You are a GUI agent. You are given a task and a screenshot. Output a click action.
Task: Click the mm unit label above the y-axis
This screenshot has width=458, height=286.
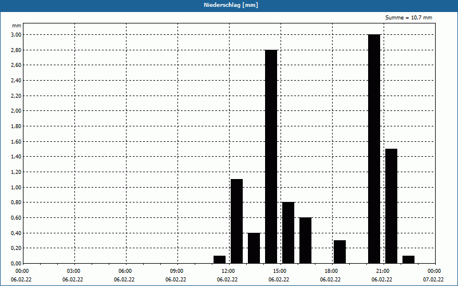[x=17, y=26]
